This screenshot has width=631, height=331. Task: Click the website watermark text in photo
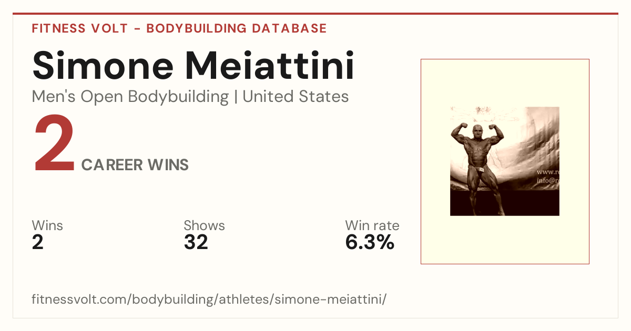547,176
